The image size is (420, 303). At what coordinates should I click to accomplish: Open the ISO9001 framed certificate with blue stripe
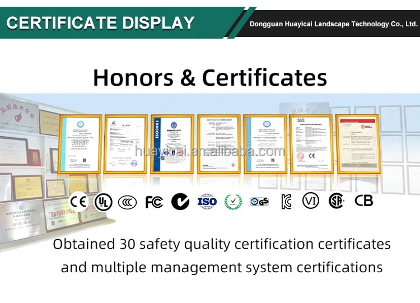[x=172, y=144]
